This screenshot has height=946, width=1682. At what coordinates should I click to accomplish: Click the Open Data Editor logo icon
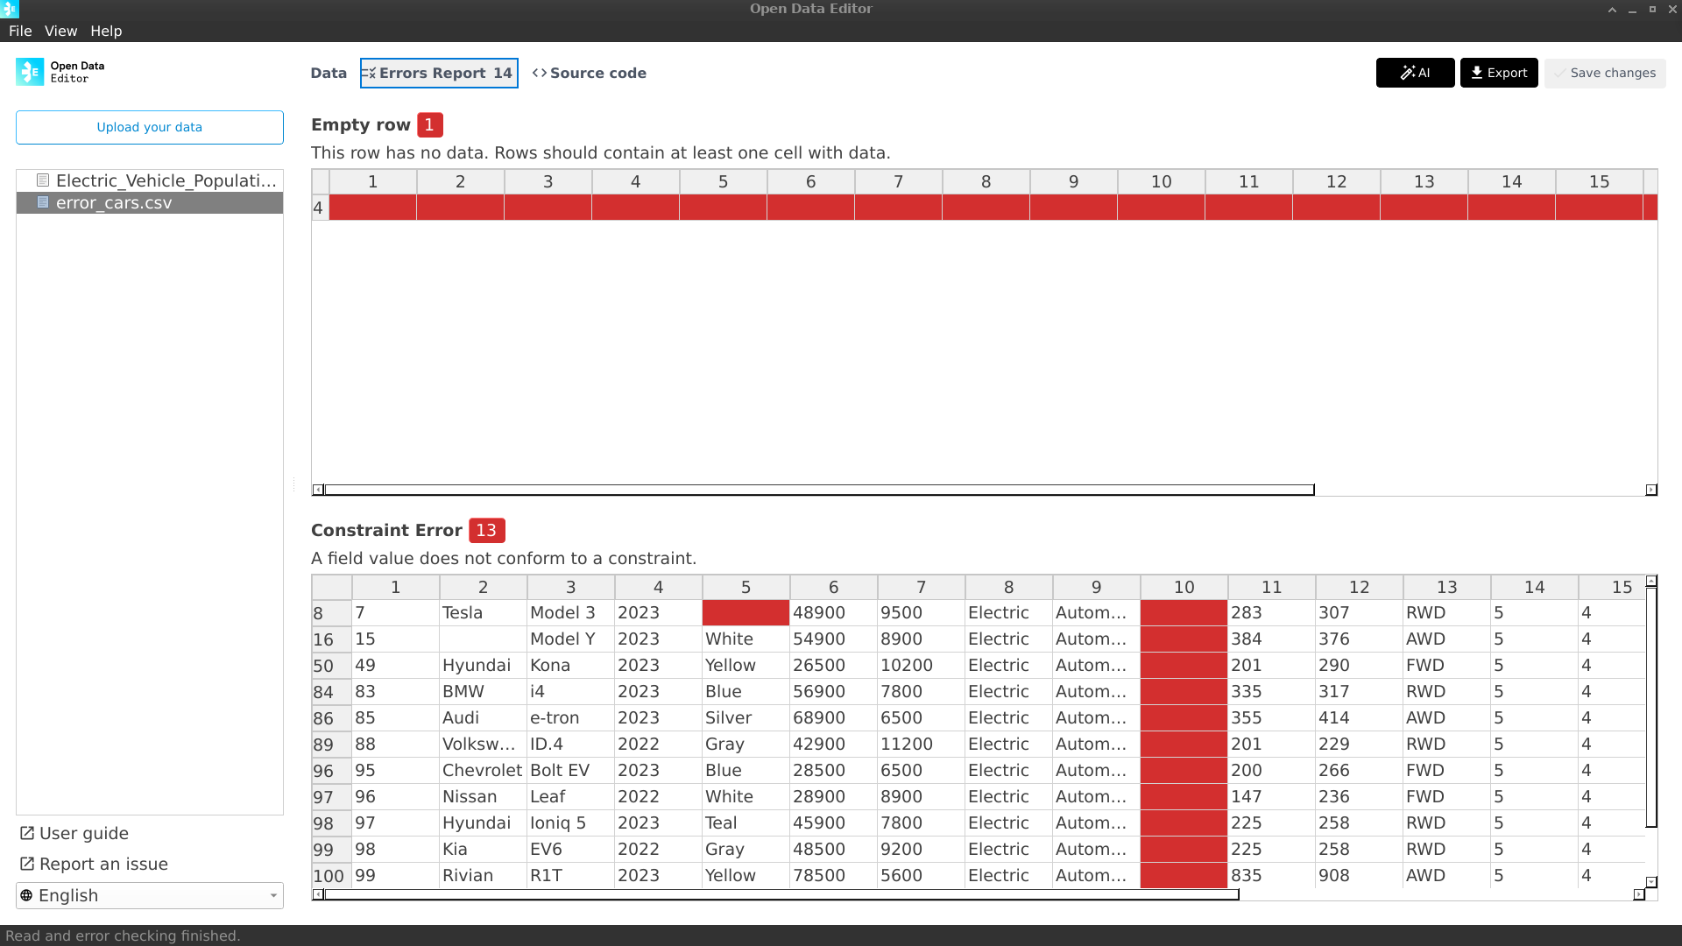(30, 72)
